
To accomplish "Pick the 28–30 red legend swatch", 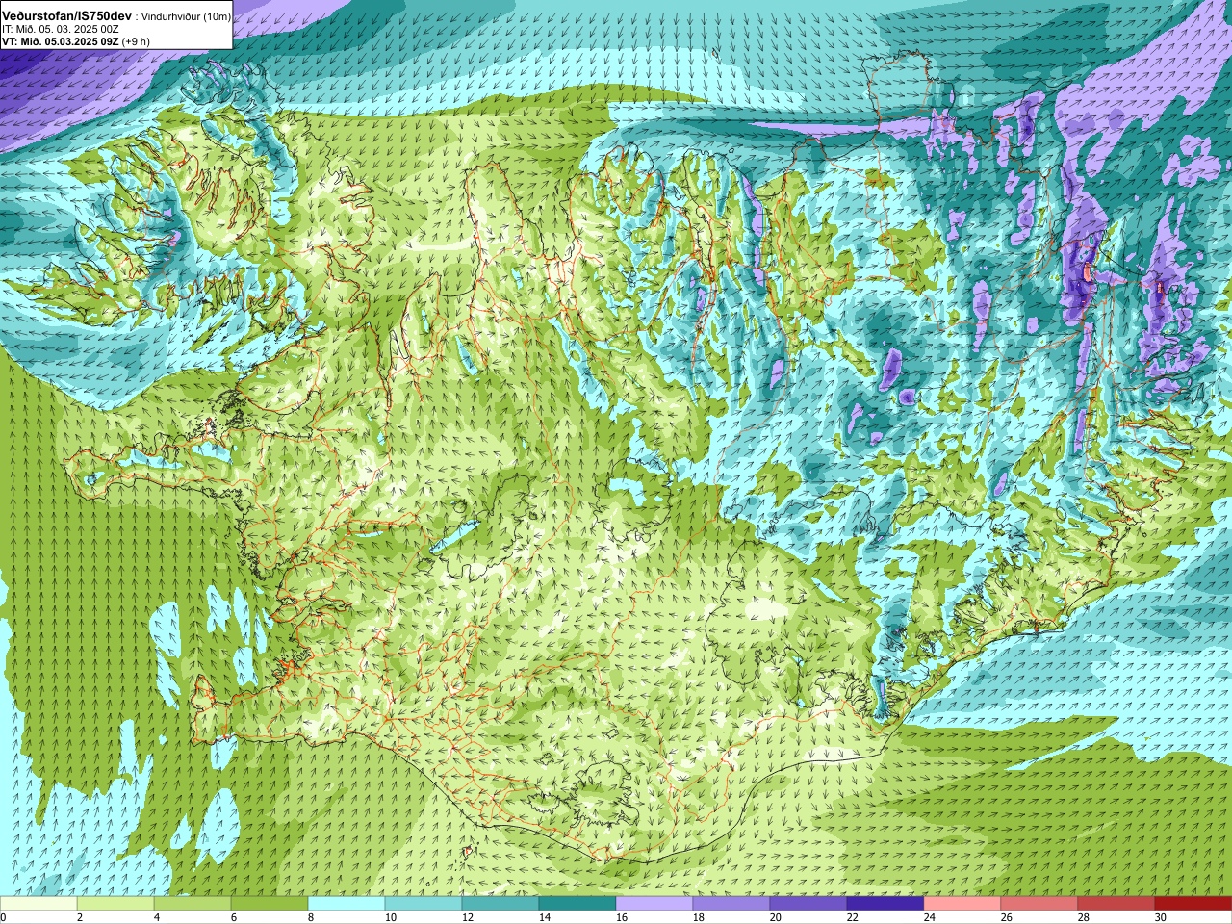I will point(1116,904).
